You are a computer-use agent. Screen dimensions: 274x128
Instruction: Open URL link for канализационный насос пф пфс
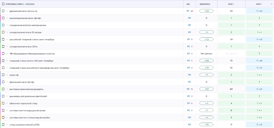[189, 18]
